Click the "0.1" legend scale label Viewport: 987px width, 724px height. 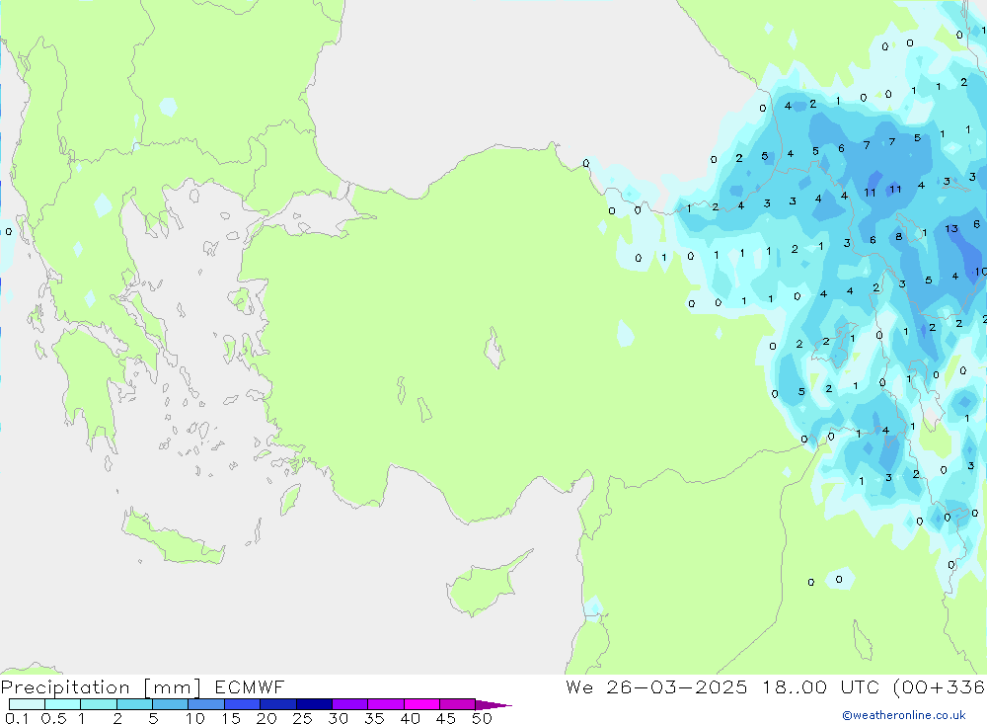(x=17, y=718)
